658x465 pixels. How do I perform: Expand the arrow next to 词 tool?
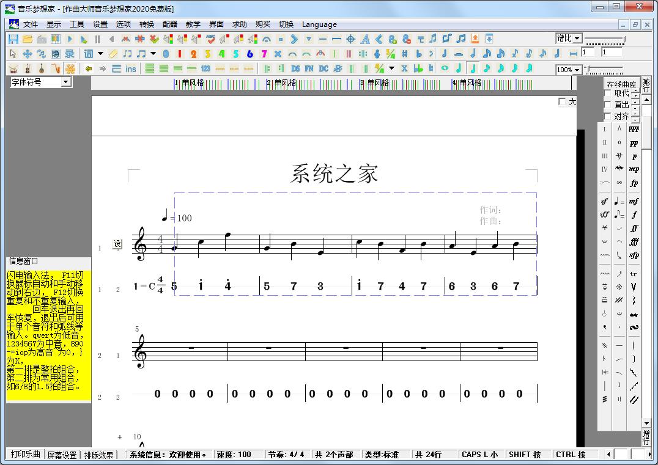[x=100, y=54]
